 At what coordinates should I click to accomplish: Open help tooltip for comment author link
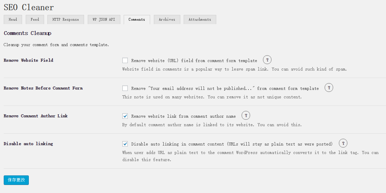pos(246,116)
